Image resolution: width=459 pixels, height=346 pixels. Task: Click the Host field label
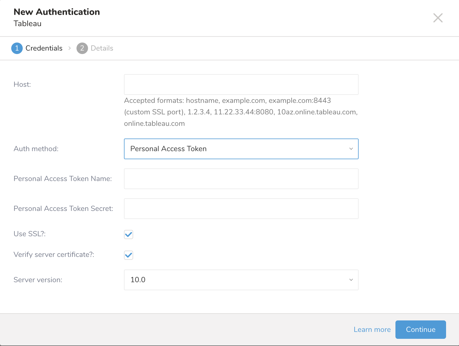[x=22, y=84]
